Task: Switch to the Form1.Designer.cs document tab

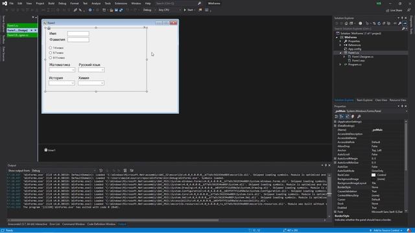Action: (x=22, y=35)
